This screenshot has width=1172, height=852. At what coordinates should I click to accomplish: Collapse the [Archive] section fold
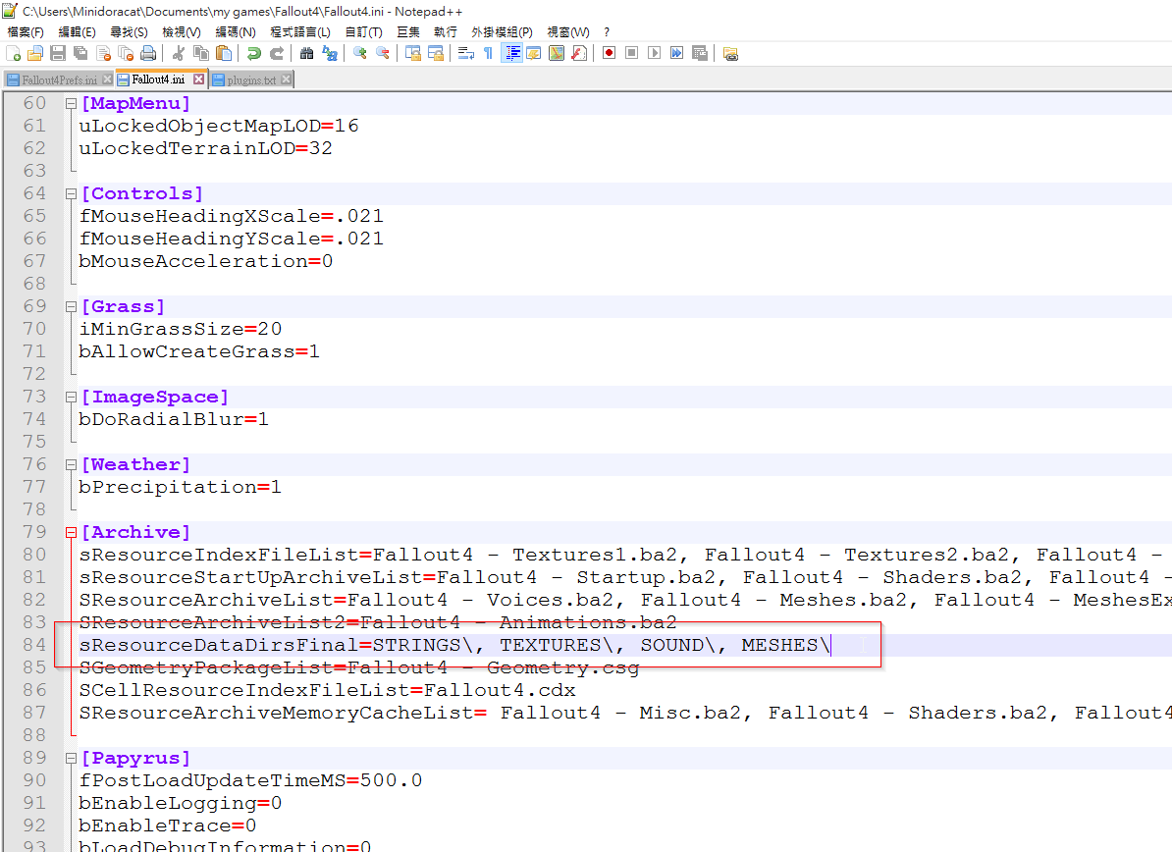(71, 532)
